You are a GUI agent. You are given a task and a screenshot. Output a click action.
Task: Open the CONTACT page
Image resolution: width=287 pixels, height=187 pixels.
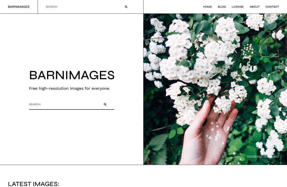coord(272,7)
